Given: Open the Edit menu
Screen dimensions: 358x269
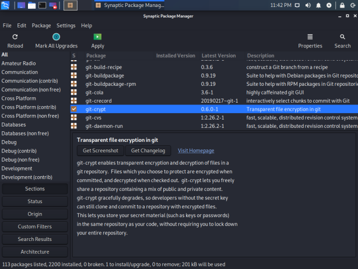Looking at the screenshot, I should 22,26.
